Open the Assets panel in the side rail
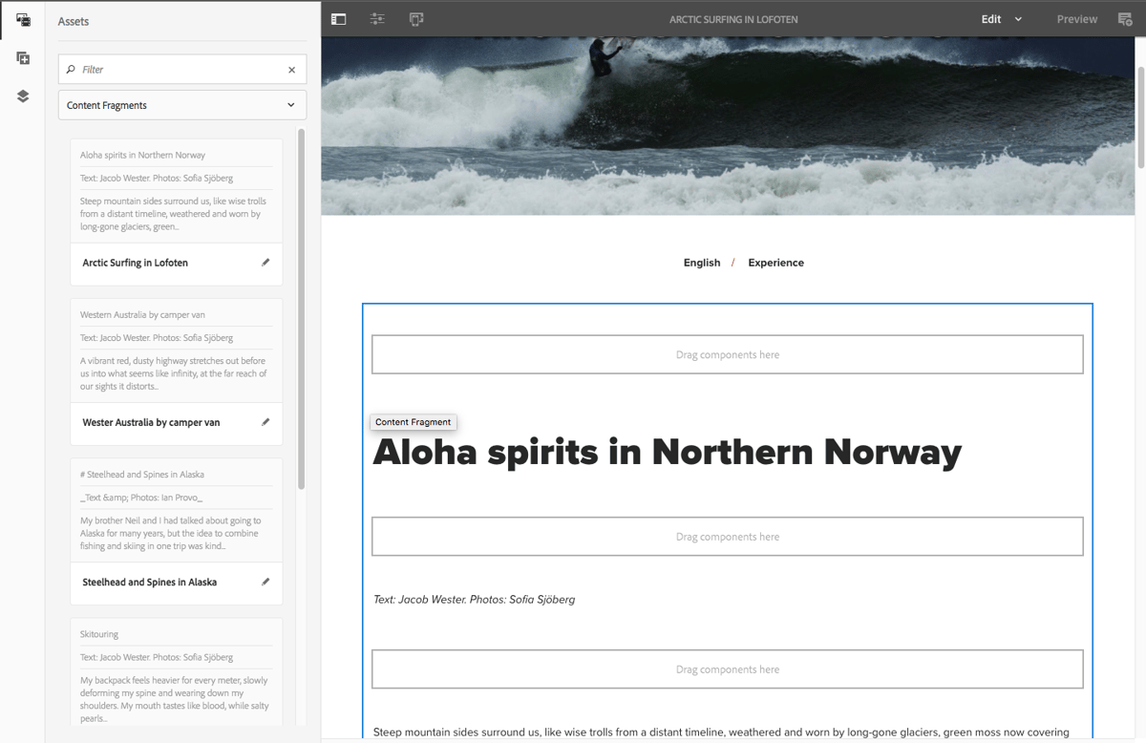 click(x=22, y=20)
